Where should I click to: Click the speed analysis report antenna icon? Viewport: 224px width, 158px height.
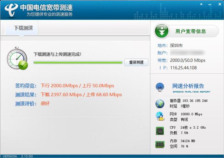(160, 87)
